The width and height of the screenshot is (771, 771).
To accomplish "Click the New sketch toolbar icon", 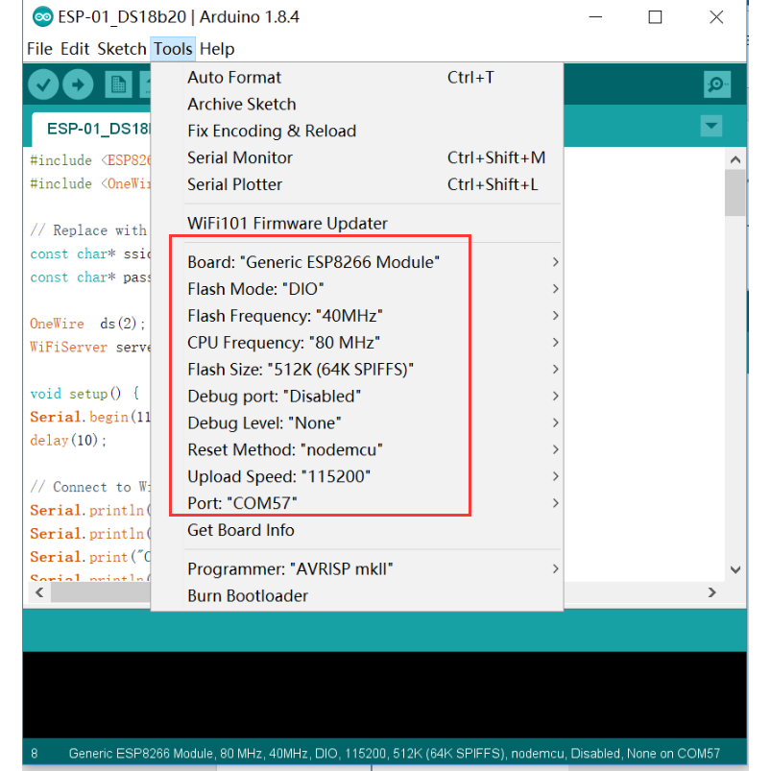I will [118, 84].
